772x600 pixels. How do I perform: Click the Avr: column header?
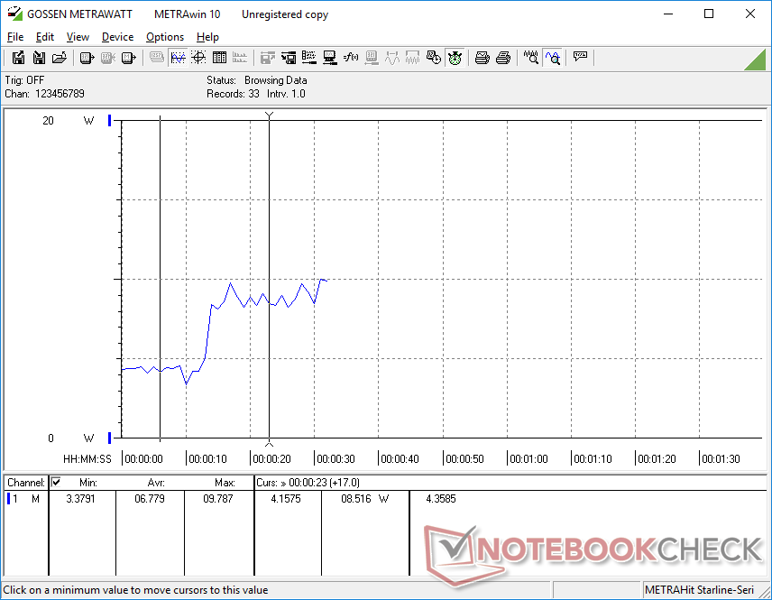pyautogui.click(x=156, y=483)
